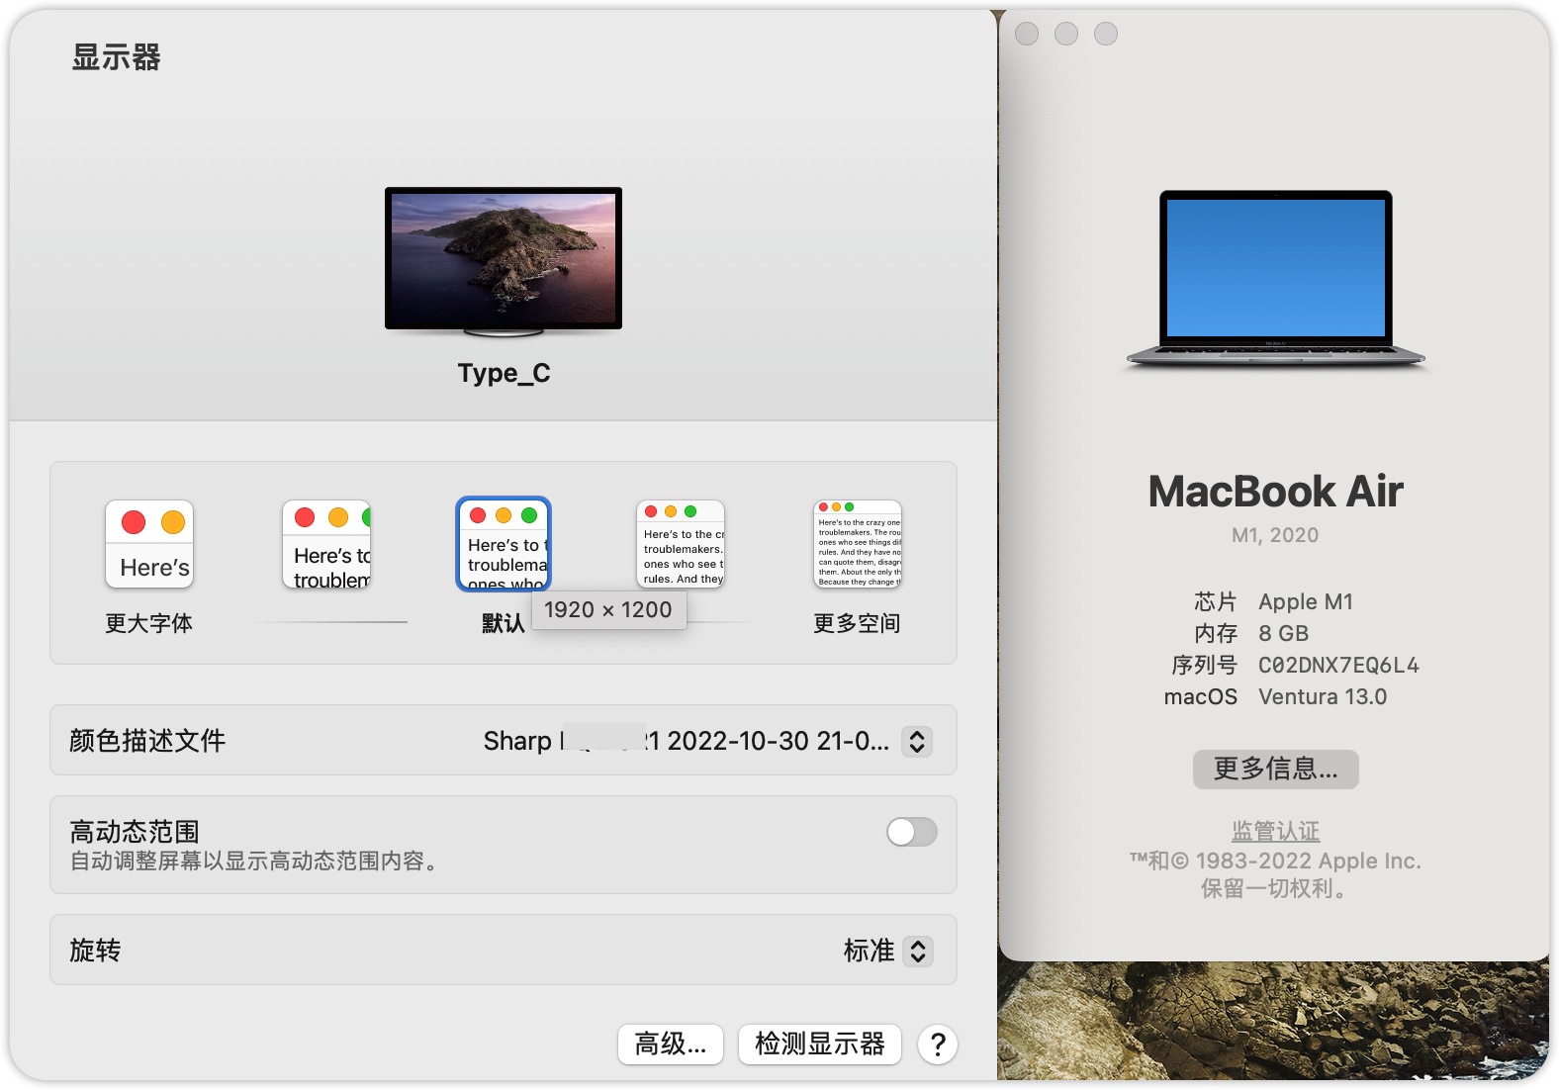This screenshot has width=1559, height=1090.
Task: Open the 旋转 rotation dropdown
Action: [x=918, y=951]
